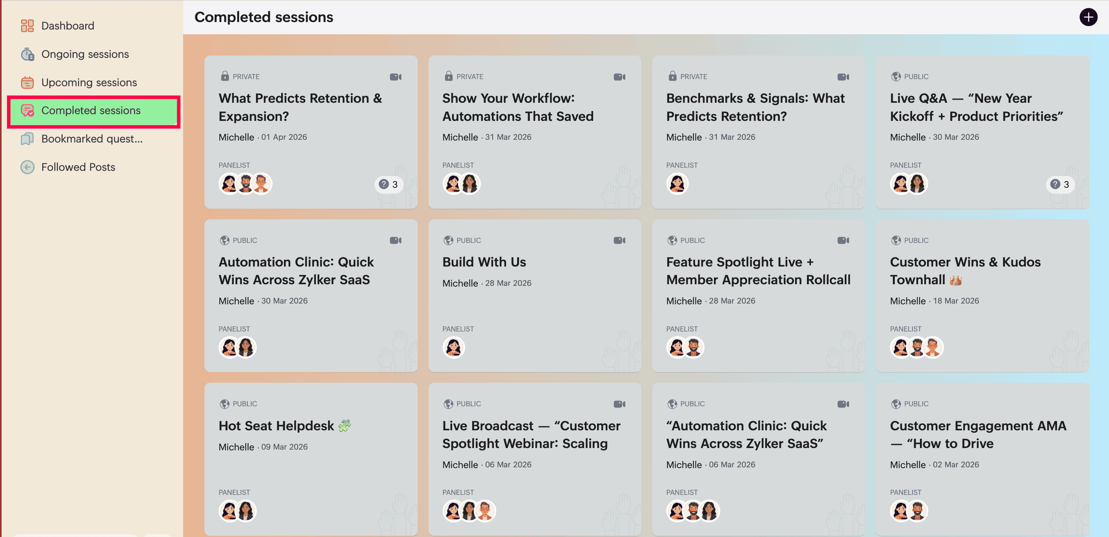
Task: Open Benchmarks & Signals session title
Action: (755, 107)
